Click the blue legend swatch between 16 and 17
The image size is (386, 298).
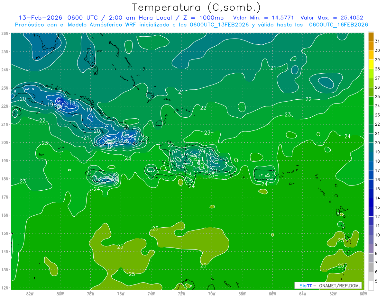coord(371,175)
